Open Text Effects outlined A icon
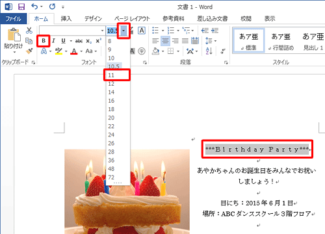 [44, 51]
